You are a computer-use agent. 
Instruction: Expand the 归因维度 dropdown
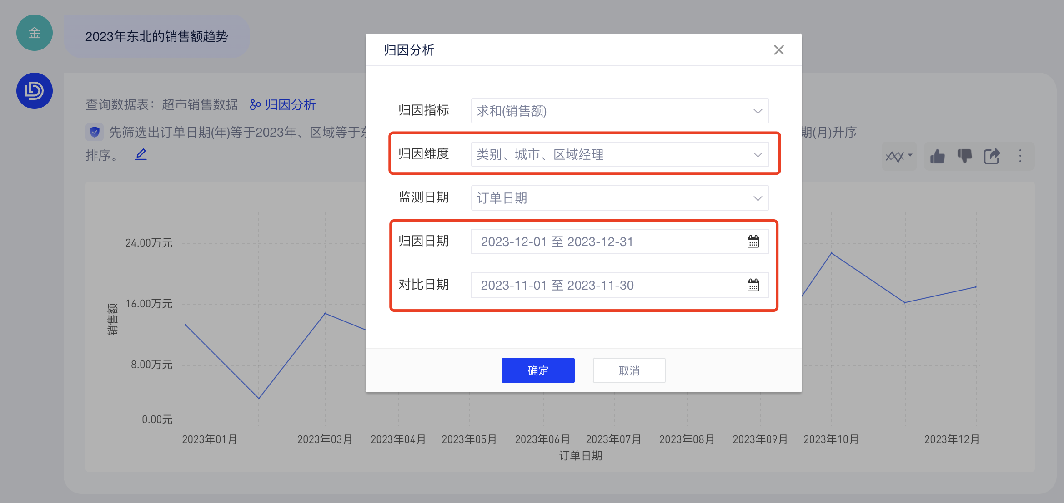pos(619,154)
